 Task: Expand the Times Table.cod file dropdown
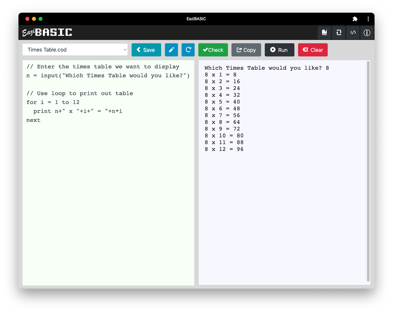click(x=75, y=50)
